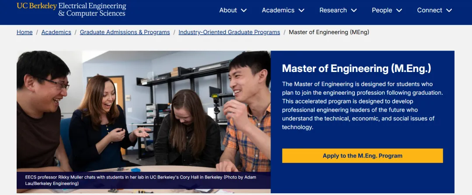The image size is (472, 195).
Task: Open the Research menu label
Action: point(333,10)
